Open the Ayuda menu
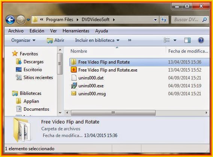 pyautogui.click(x=102, y=31)
